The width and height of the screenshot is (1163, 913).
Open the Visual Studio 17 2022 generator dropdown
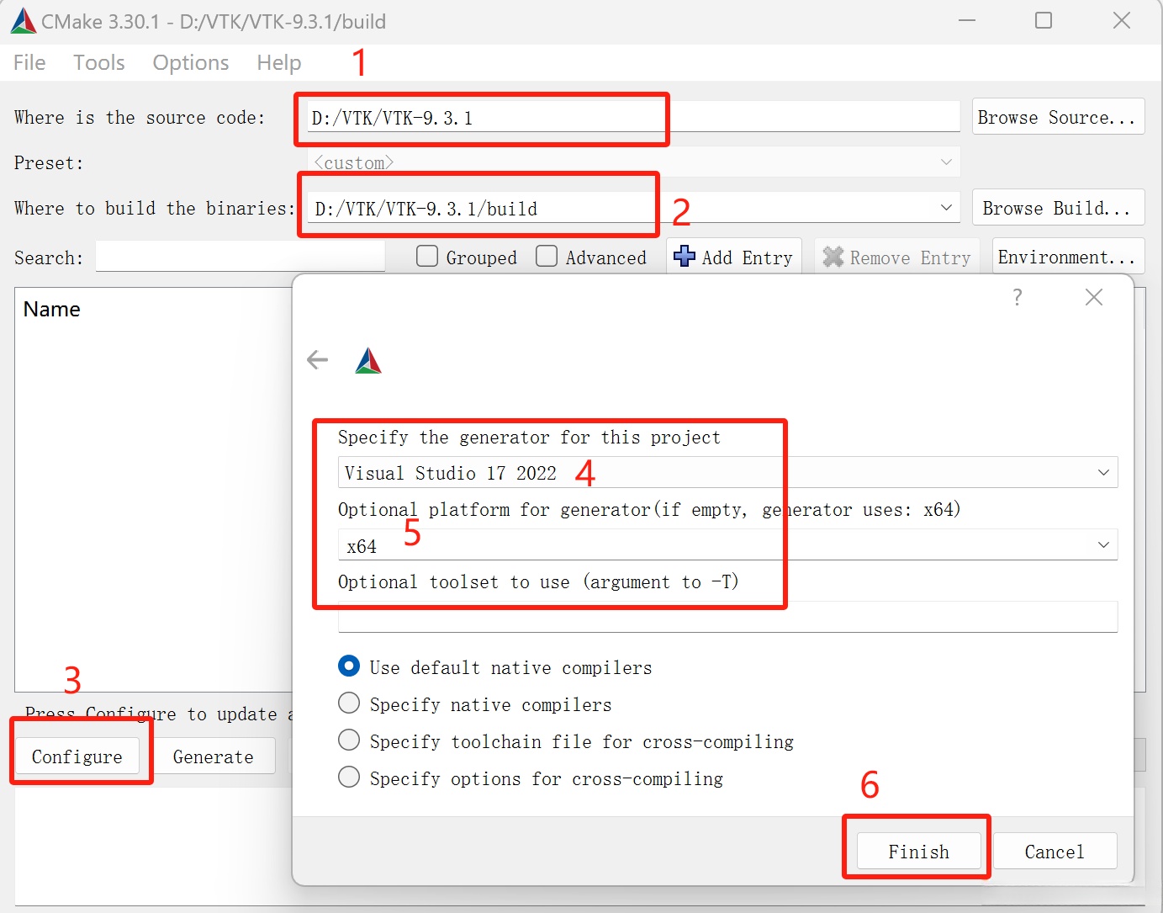click(x=727, y=472)
